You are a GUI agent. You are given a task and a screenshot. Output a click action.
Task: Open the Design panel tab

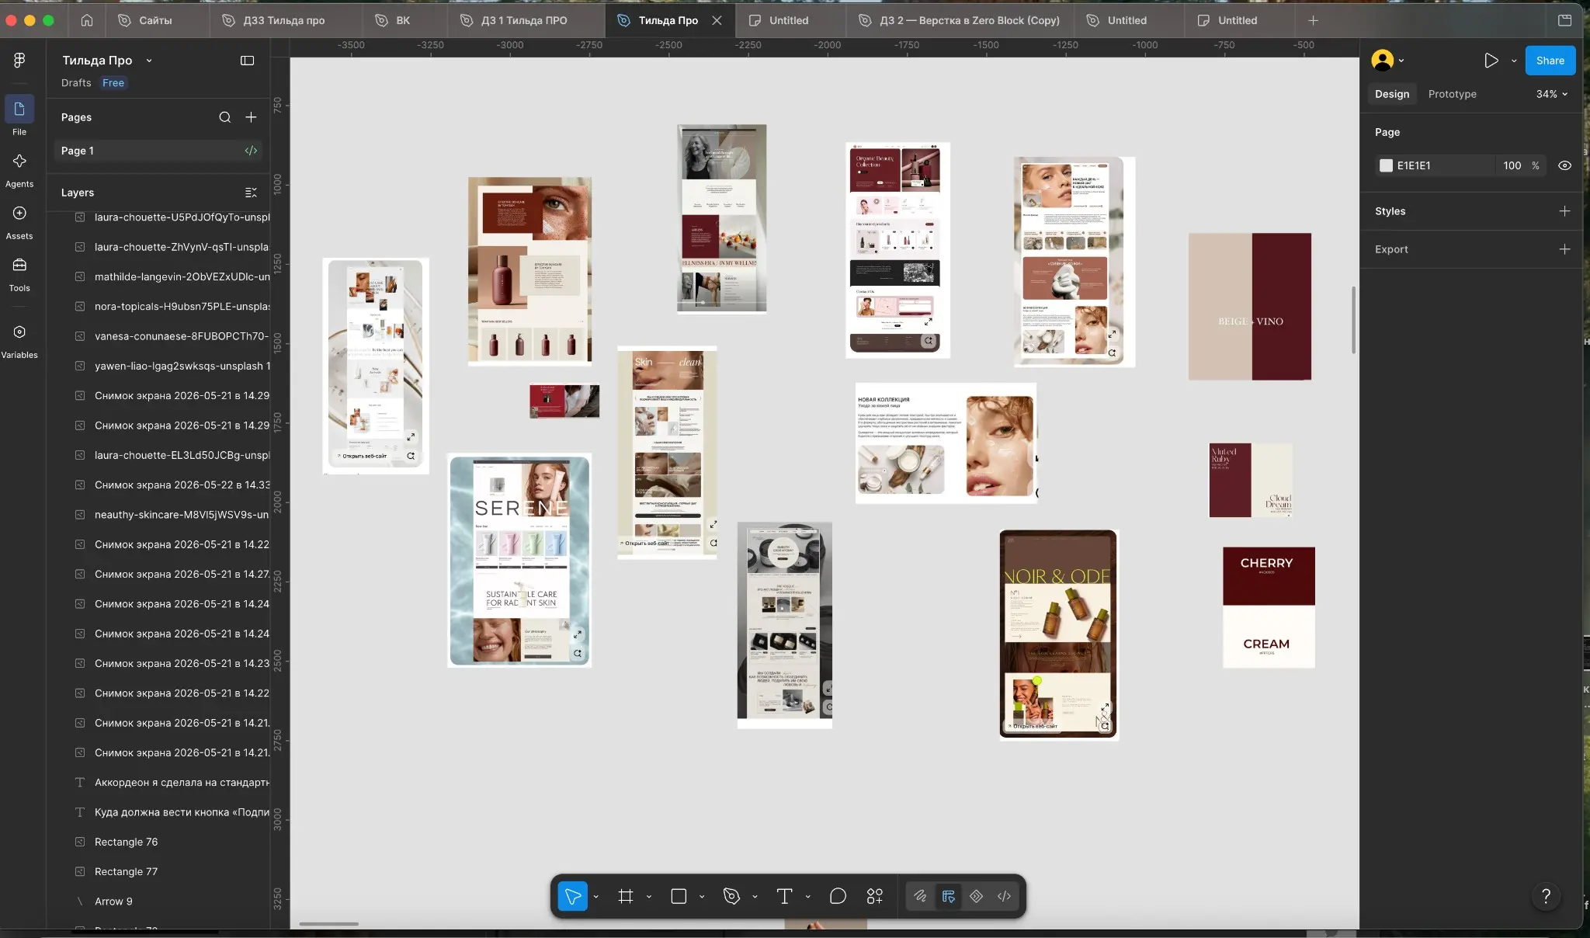point(1391,94)
